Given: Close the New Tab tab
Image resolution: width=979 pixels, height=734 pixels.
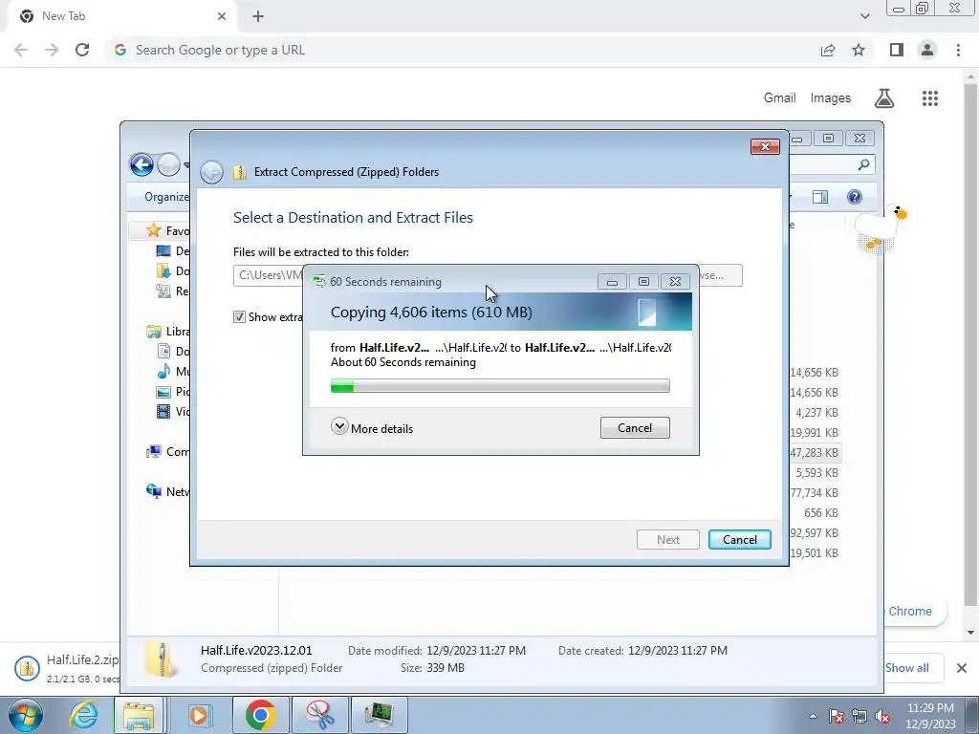Looking at the screenshot, I should 222,16.
